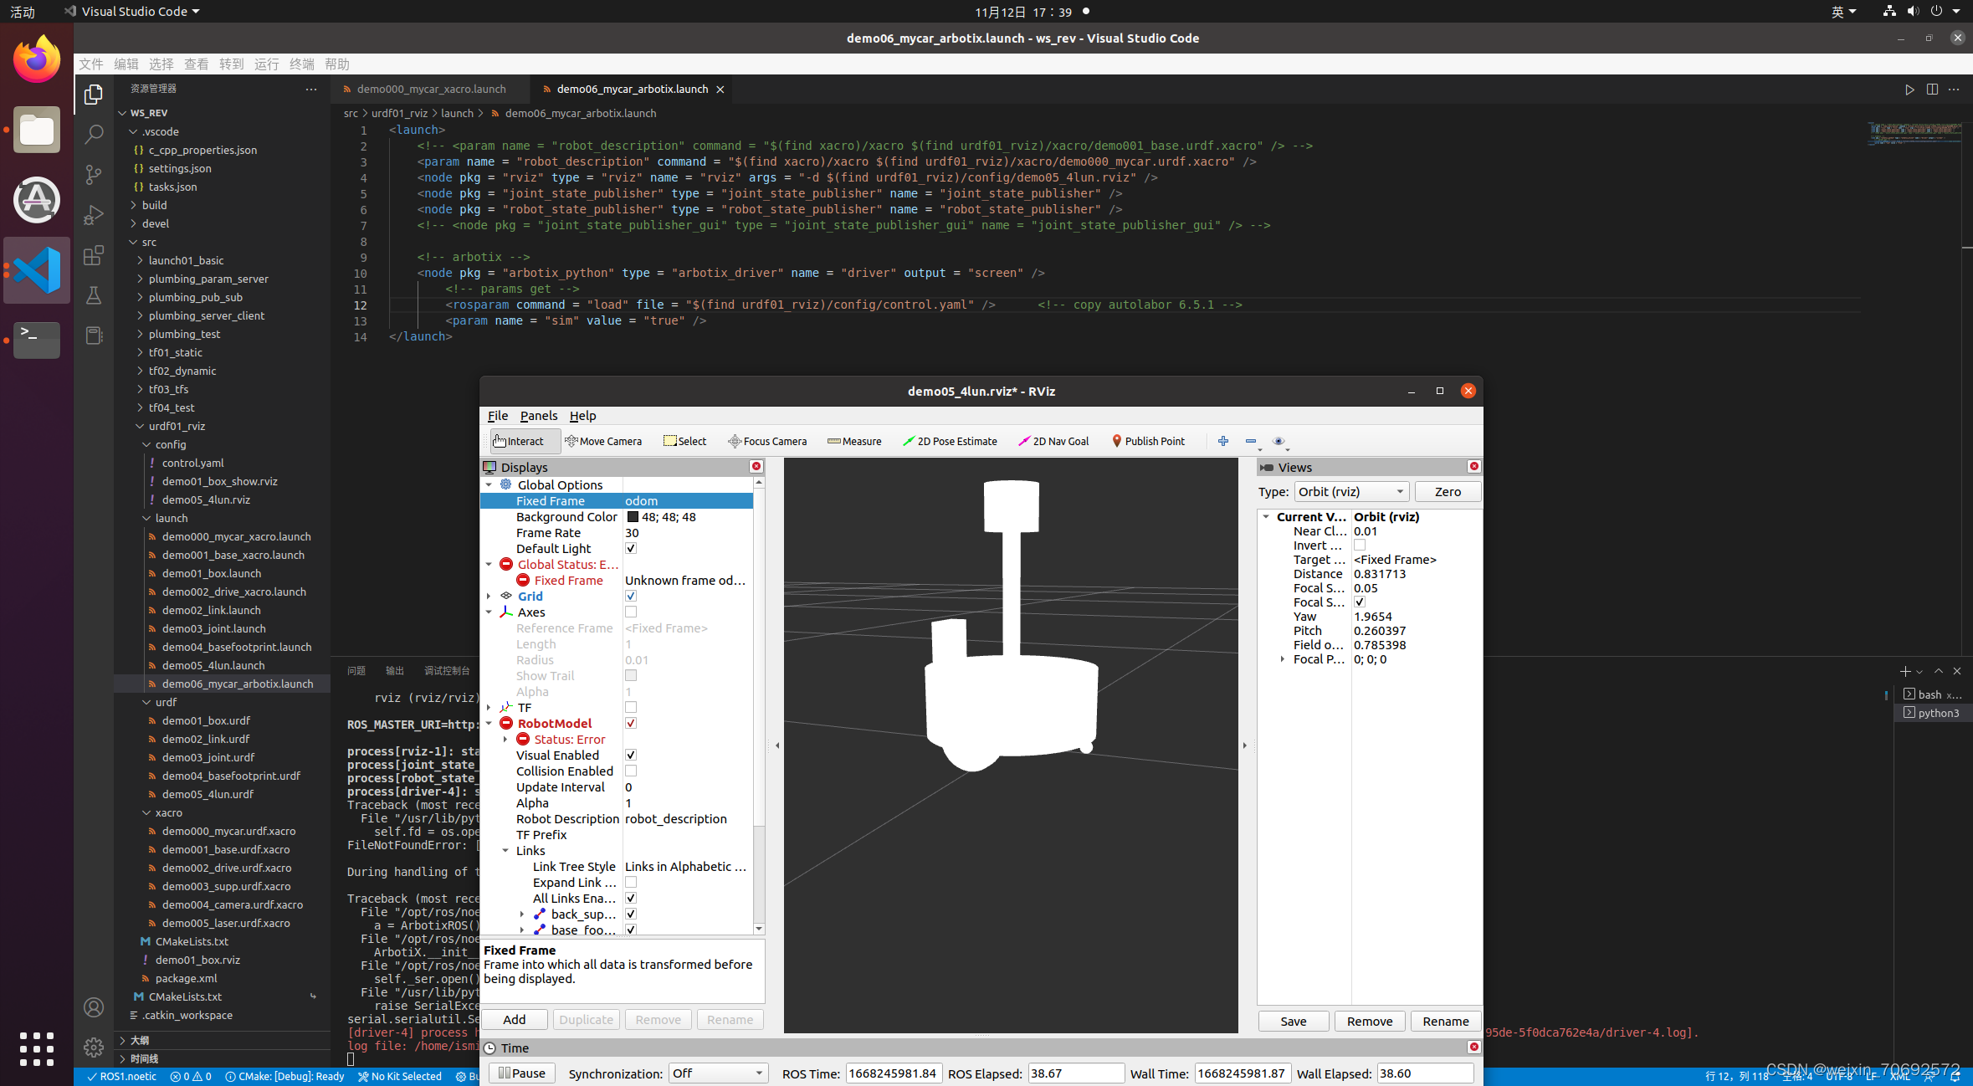Screen dimensions: 1973x1086
Task: Run the launch file with the editor play icon
Action: 1909,90
